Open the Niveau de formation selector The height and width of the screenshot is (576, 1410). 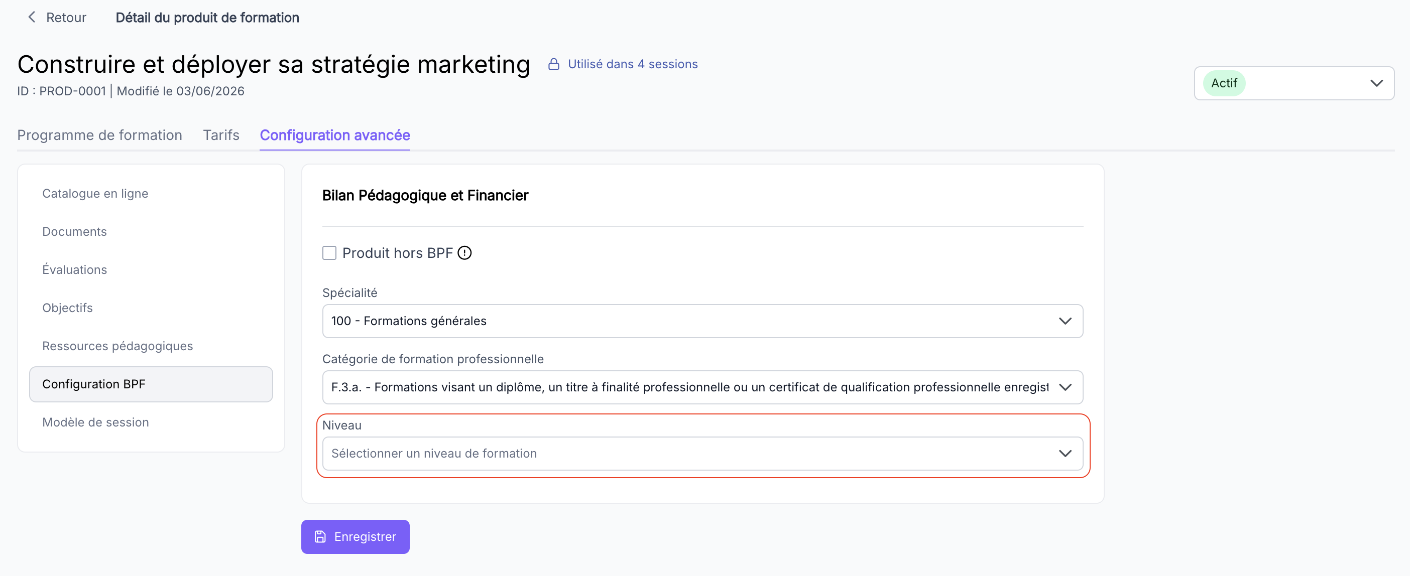click(702, 454)
